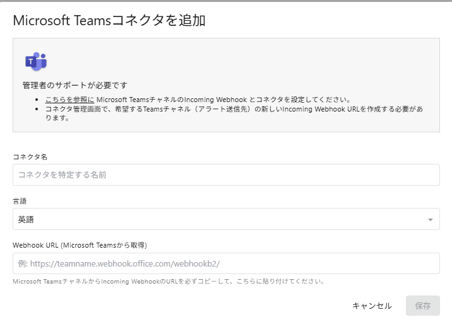The image size is (452, 322).
Task: Click the コネクタを特定する名前 placeholder text
Action: click(62, 175)
